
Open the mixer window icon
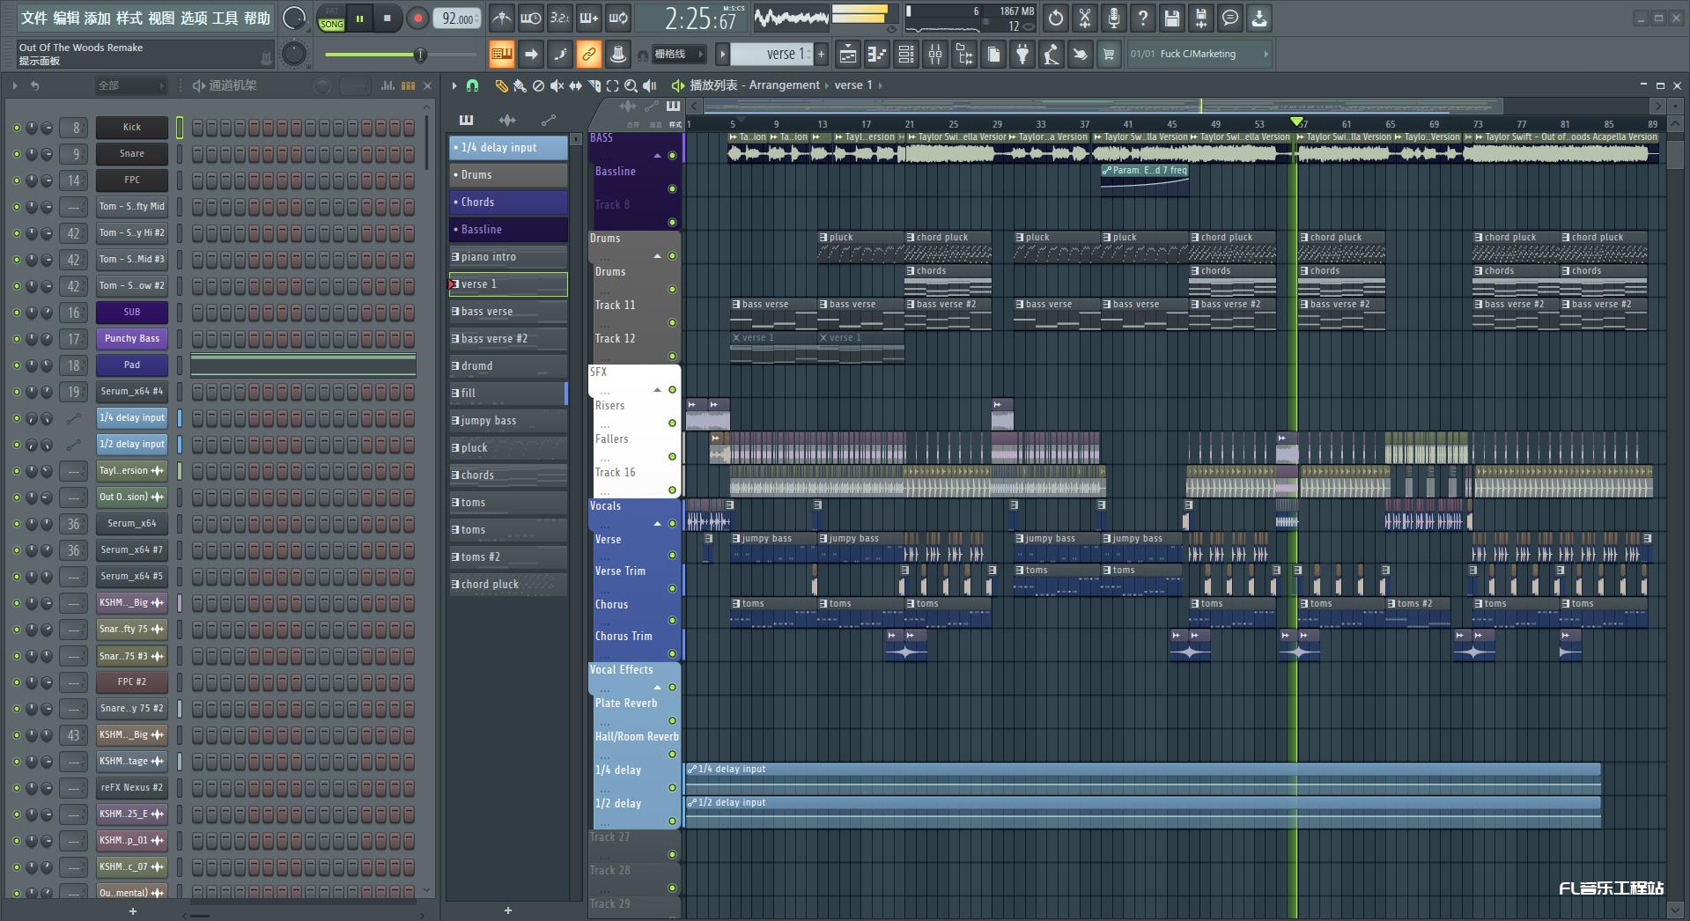[935, 55]
